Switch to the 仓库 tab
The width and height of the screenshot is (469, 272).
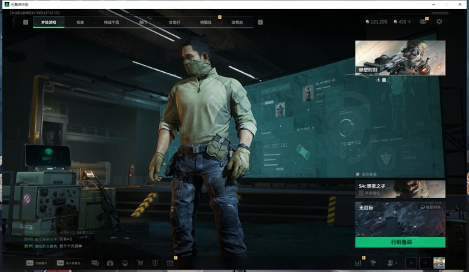80,22
